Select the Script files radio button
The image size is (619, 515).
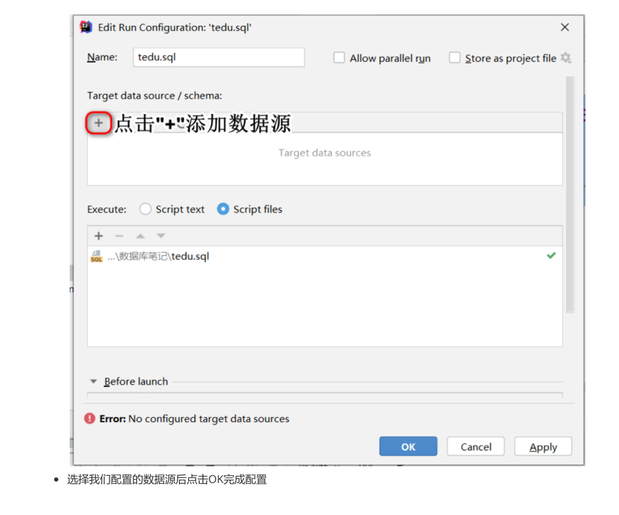coord(223,209)
